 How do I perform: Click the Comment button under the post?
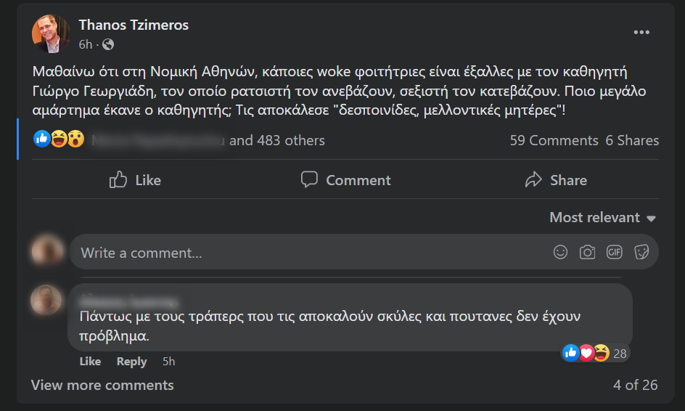pos(345,179)
